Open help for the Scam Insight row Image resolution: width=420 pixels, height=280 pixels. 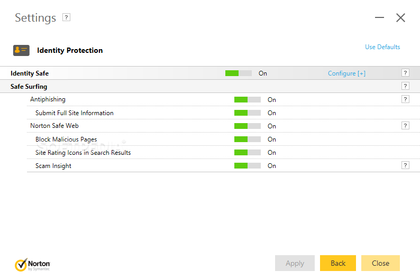405,165
